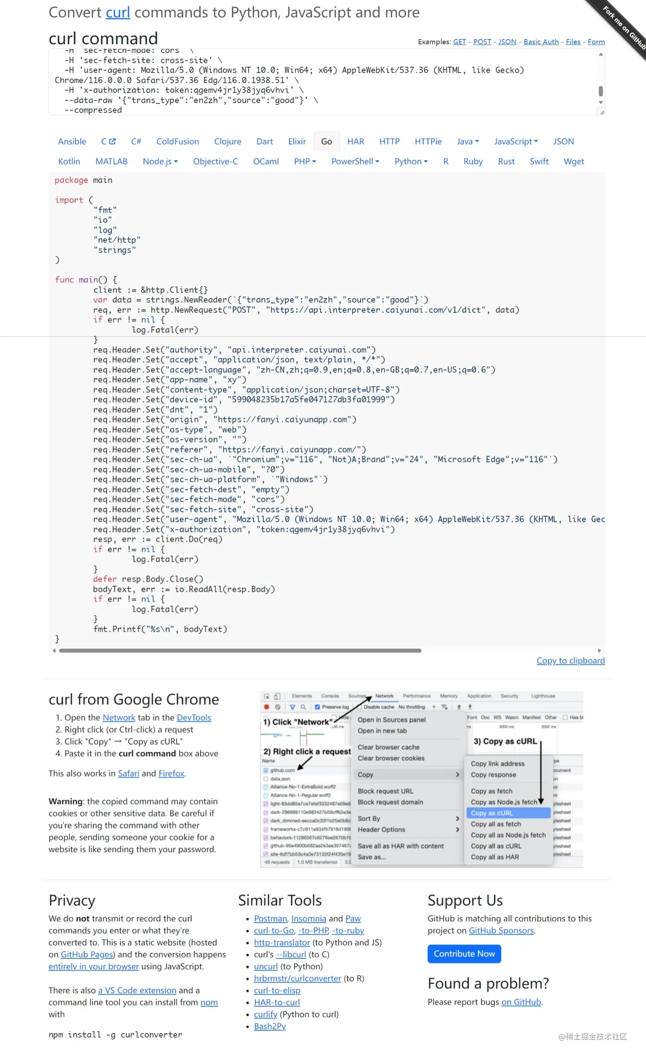The height and width of the screenshot is (1060, 646).
Task: Open the report bugs on GitHub link
Action: click(x=521, y=1001)
